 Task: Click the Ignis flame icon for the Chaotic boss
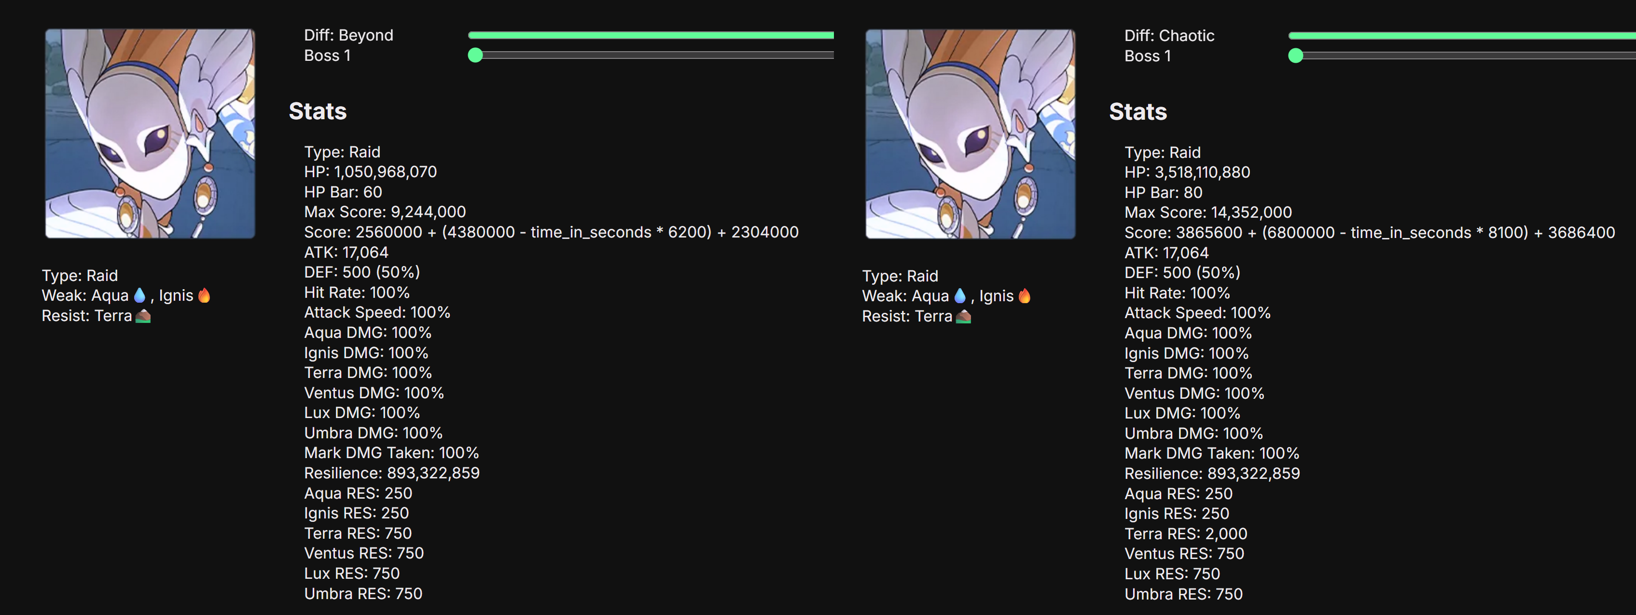pos(1025,295)
